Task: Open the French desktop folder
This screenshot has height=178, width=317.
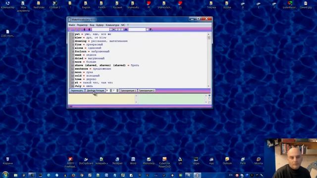Action: pos(102,5)
